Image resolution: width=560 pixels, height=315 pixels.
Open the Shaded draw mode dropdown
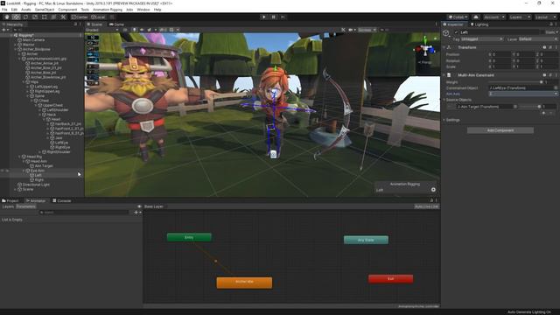point(102,30)
